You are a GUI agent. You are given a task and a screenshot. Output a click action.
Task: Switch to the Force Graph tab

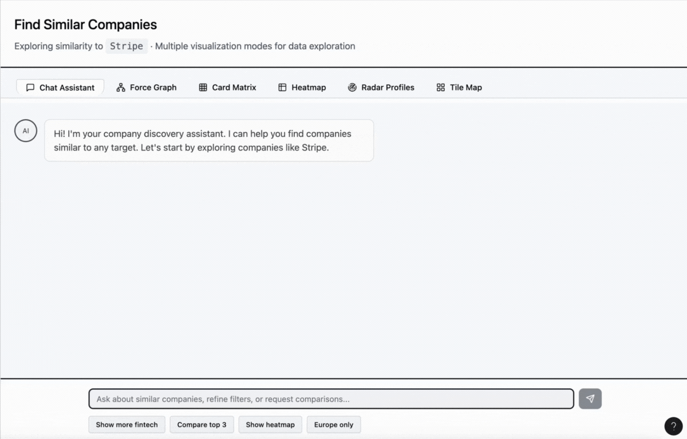pyautogui.click(x=147, y=88)
